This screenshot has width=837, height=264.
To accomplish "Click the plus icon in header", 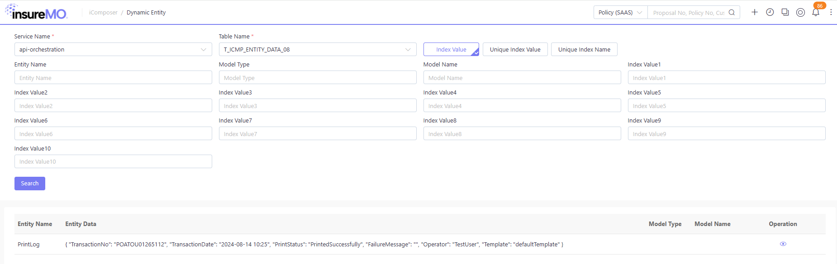I will [755, 12].
